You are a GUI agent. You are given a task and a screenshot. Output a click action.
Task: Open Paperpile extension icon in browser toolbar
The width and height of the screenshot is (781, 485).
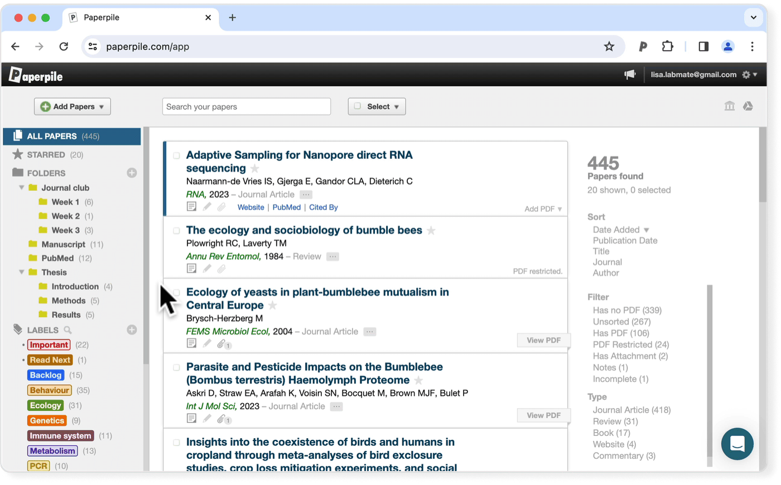click(643, 47)
